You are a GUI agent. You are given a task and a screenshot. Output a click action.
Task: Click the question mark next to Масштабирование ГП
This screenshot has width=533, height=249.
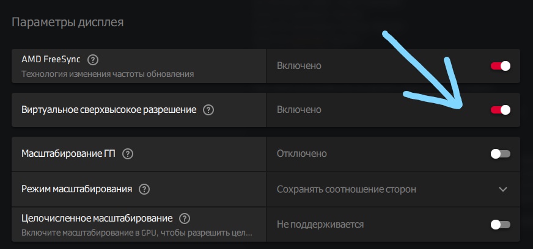128,154
